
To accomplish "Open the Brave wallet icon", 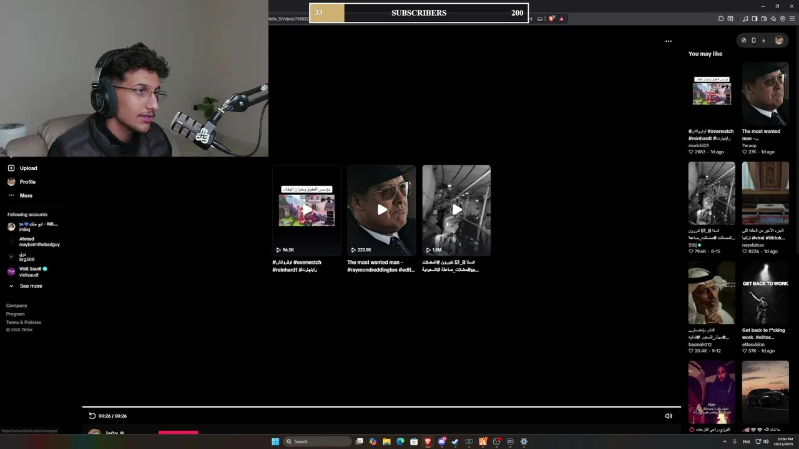I will [x=764, y=19].
